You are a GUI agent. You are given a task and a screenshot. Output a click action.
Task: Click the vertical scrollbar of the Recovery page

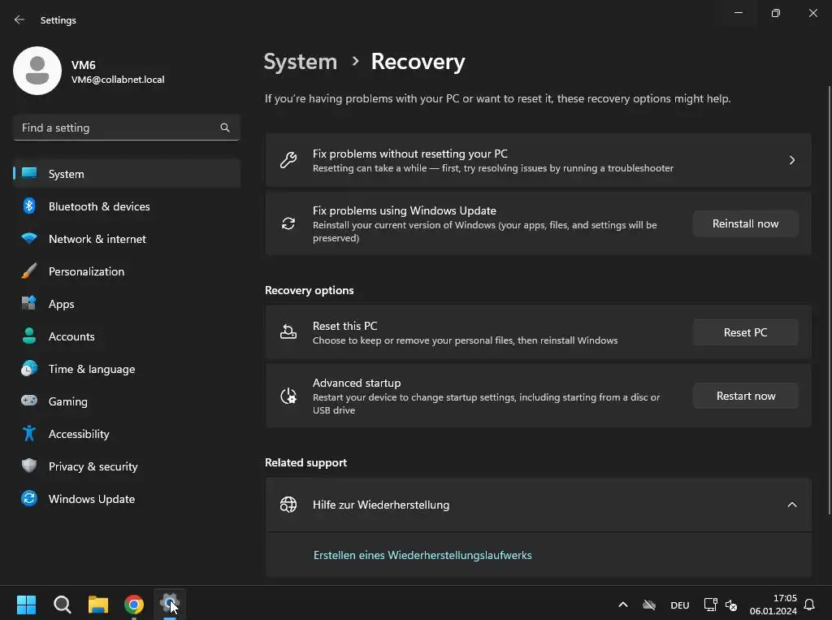829,300
